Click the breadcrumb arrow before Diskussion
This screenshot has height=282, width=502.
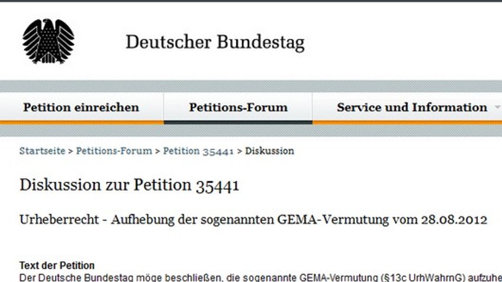[x=239, y=151]
